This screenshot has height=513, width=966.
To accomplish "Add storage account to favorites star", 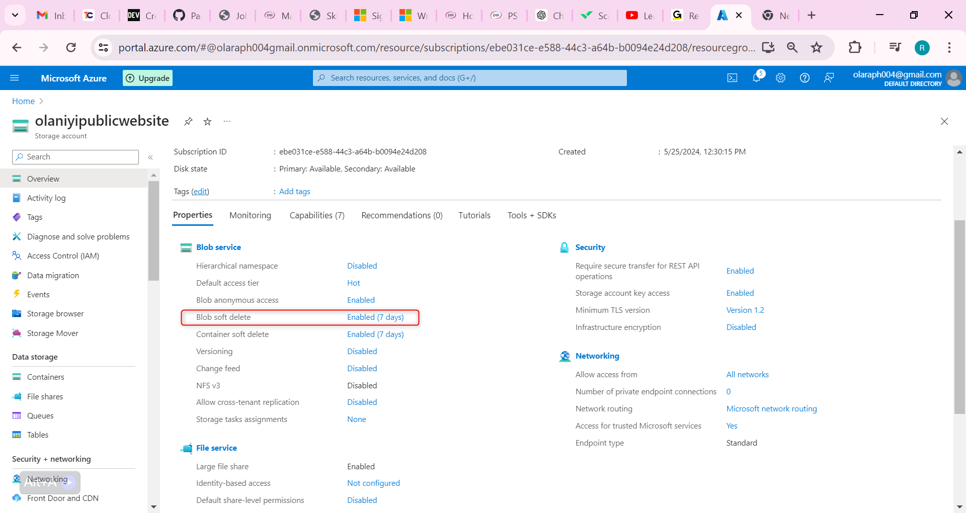I will [x=207, y=122].
